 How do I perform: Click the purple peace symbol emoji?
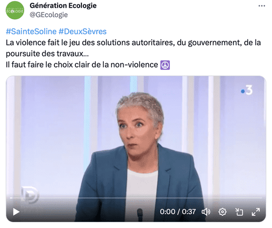click(x=165, y=65)
